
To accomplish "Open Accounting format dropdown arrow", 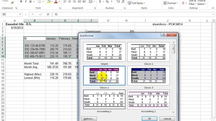I will (x=103, y=2).
